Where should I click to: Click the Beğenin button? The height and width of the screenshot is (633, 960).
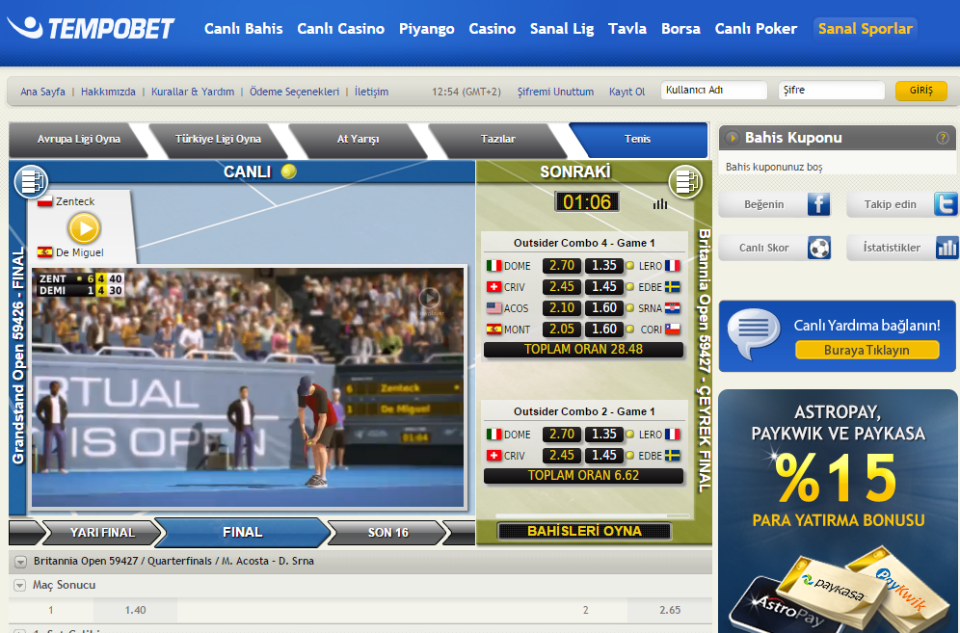click(x=775, y=204)
